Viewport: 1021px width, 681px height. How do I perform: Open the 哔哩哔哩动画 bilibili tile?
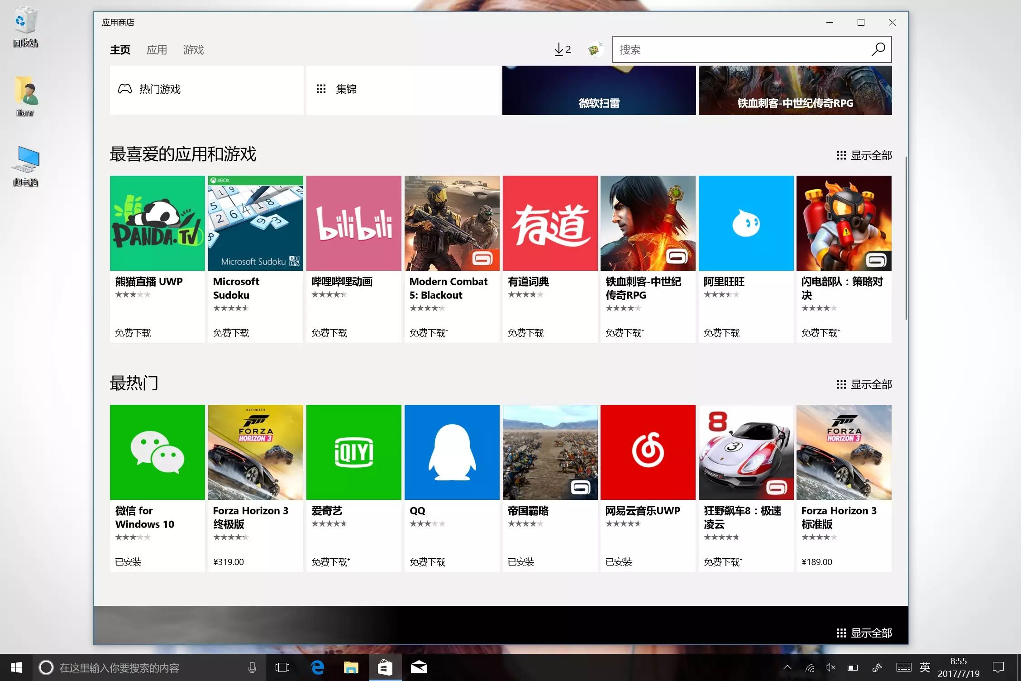click(x=354, y=259)
